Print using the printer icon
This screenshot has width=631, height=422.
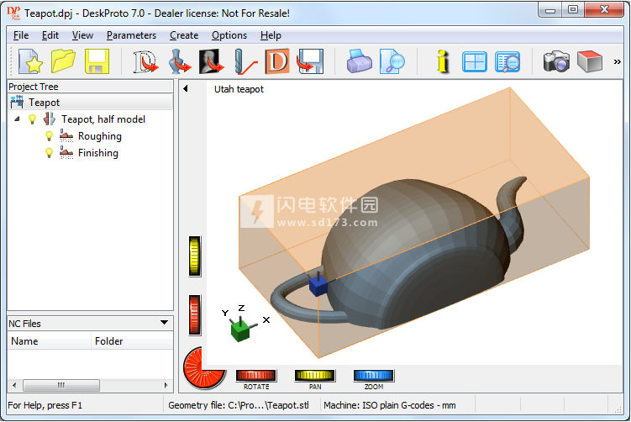pyautogui.click(x=359, y=61)
